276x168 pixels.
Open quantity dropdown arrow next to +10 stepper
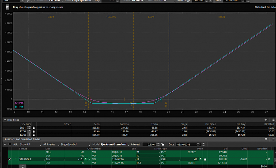point(89,159)
